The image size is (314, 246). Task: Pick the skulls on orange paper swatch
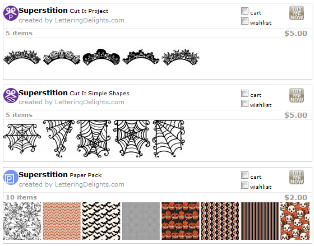point(295,221)
